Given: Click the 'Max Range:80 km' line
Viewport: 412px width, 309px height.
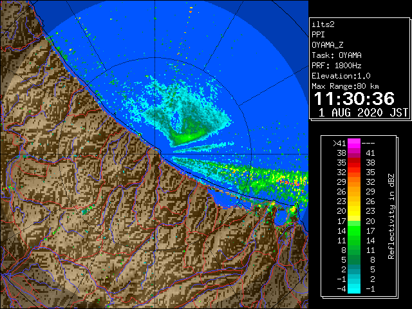Looking at the screenshot, I should [345, 86].
